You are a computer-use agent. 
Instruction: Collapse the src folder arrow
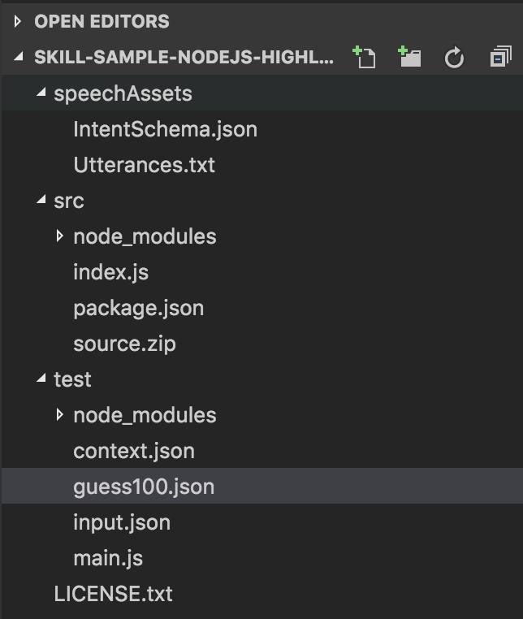[x=41, y=201]
